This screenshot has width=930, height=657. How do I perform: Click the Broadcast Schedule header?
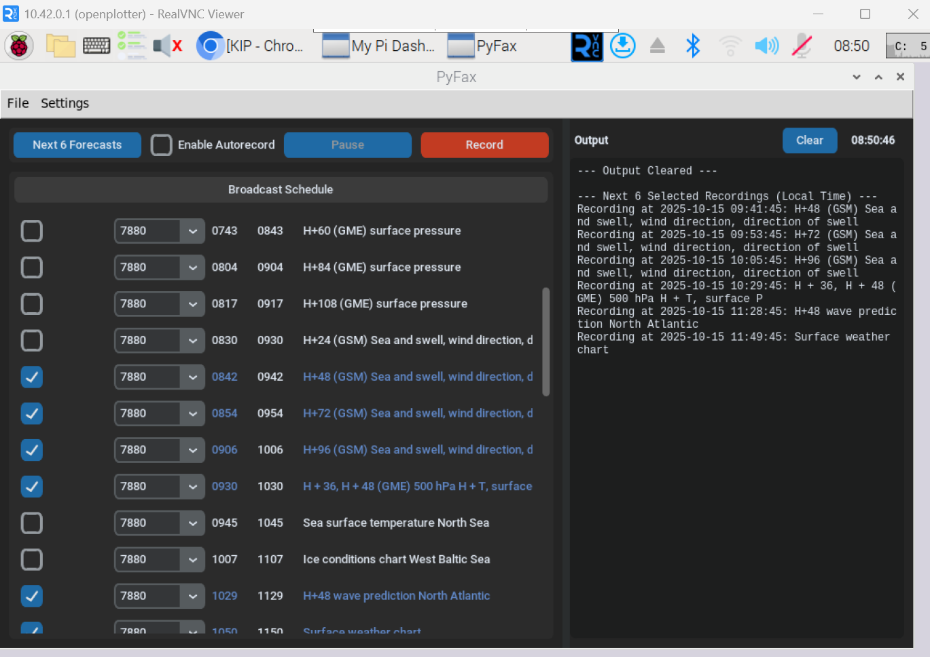(x=281, y=189)
